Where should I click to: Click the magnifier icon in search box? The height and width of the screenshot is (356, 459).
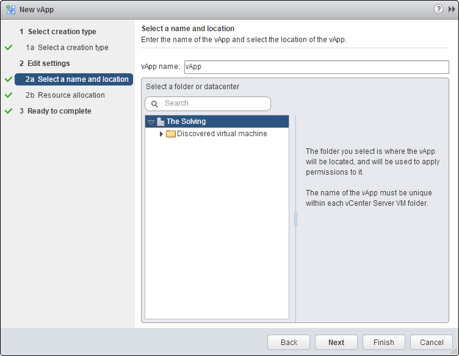(x=154, y=104)
